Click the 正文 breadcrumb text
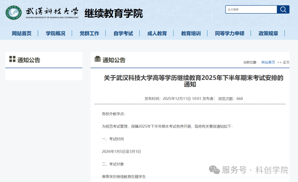 (x=287, y=62)
